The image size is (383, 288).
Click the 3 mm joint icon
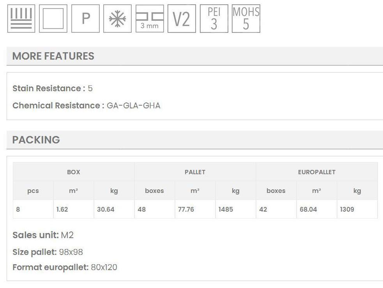click(x=150, y=18)
